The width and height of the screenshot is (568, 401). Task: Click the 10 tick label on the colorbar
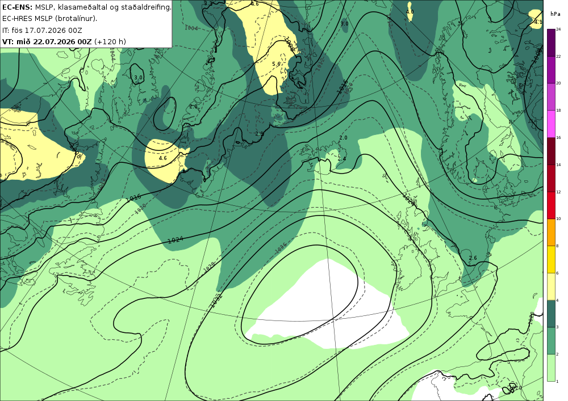(x=558, y=219)
